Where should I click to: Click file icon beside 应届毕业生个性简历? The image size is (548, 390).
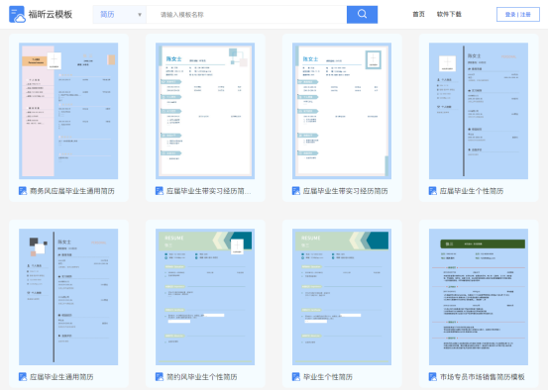tap(433, 191)
